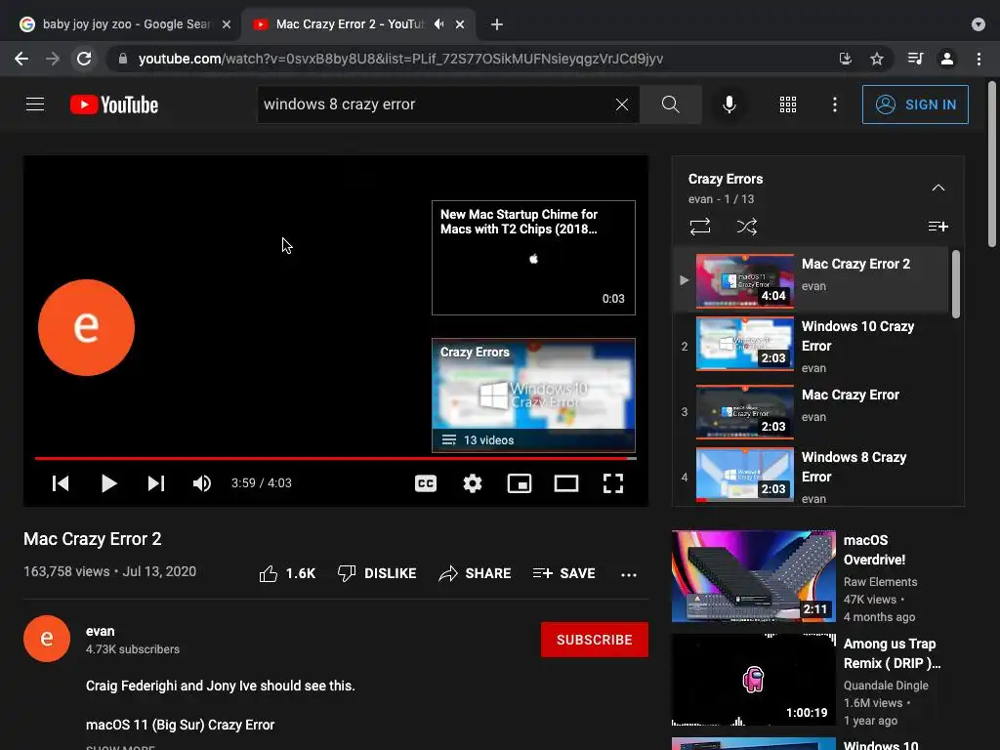Viewport: 1000px width, 750px height.
Task: Select Mac Crazy Error playlist item 3
Action: coord(812,411)
